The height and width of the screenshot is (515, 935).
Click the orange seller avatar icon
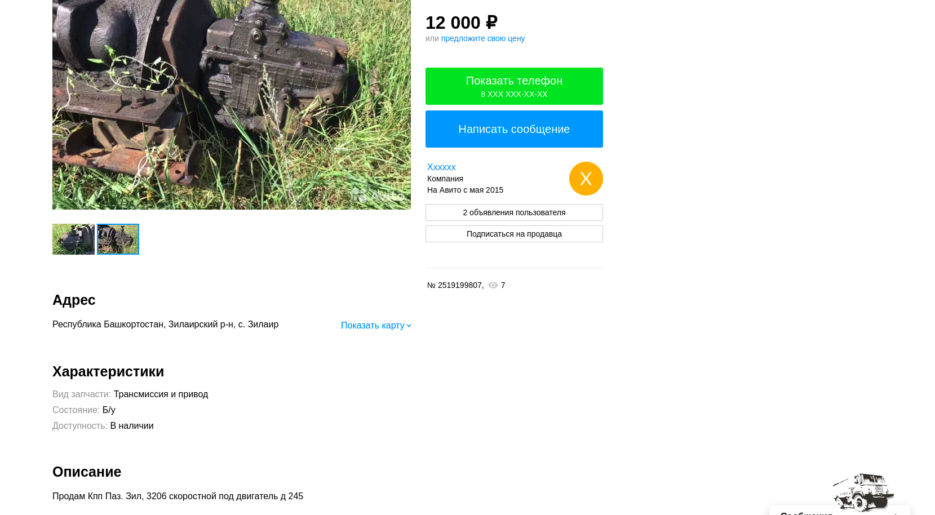point(586,179)
